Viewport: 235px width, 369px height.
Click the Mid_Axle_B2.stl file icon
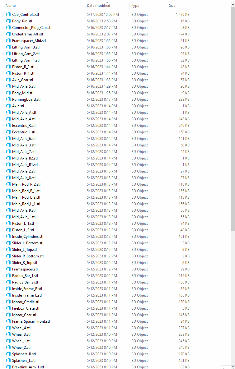(x=8, y=158)
